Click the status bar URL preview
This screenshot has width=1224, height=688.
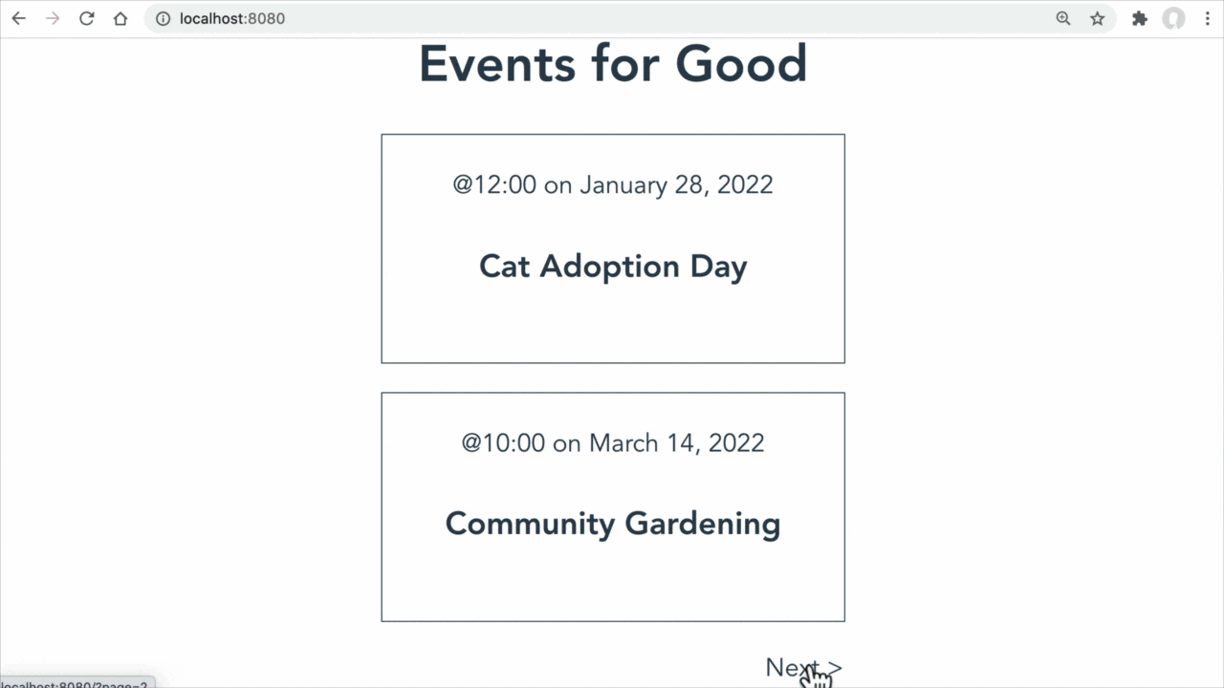point(76,682)
